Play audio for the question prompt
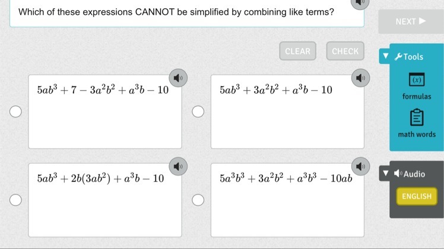Viewport: 444px width, 249px height. click(x=358, y=3)
